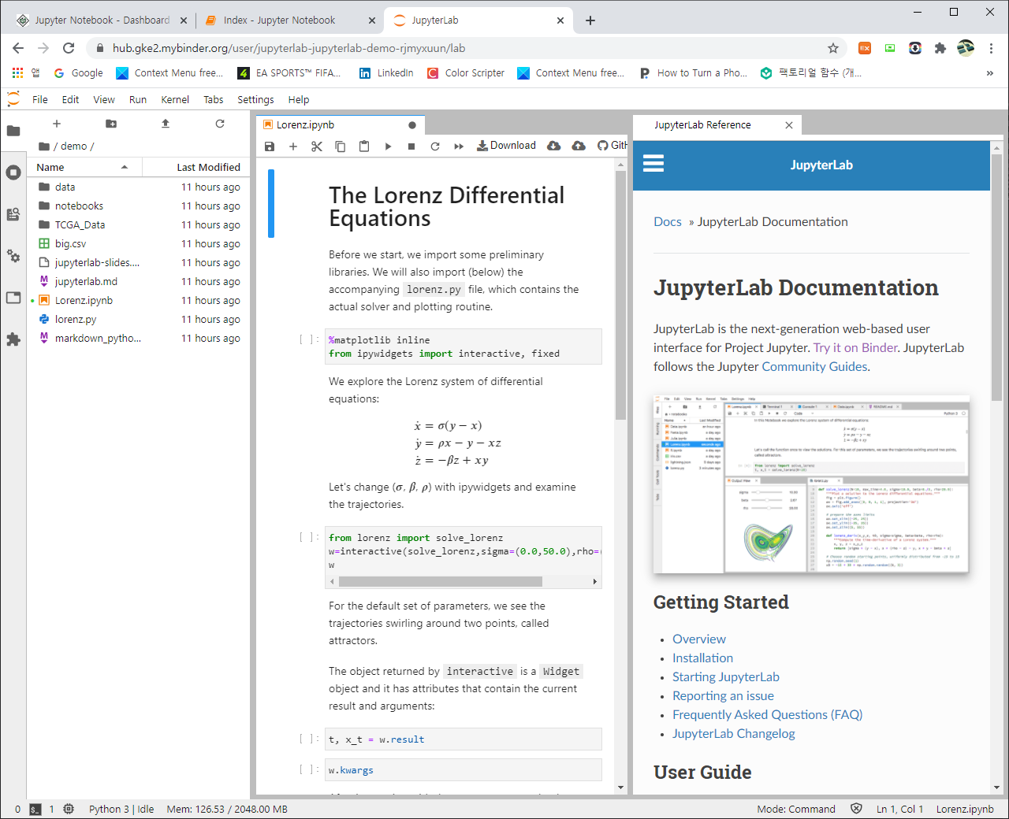Screen dimensions: 1009x819
Task: Click the documentation screenshot thumbnail
Action: tap(811, 484)
